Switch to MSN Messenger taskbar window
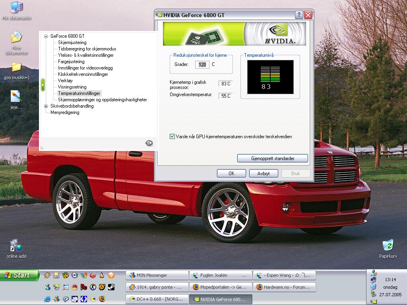The height and width of the screenshot is (305, 407). (x=157, y=275)
